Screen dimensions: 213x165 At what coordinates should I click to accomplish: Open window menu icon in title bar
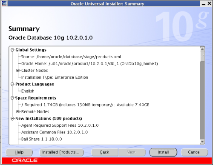[4, 3]
